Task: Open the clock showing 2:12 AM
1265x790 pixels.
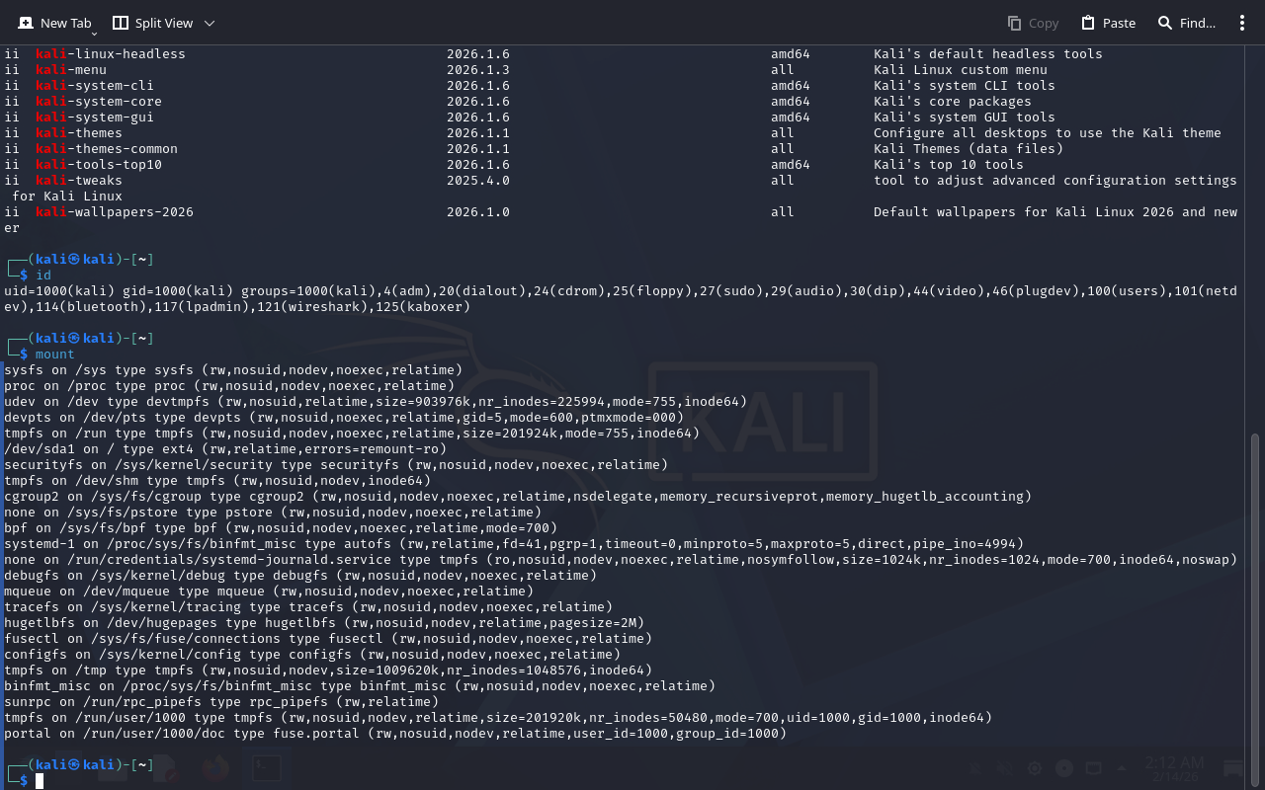Action: pyautogui.click(x=1174, y=768)
